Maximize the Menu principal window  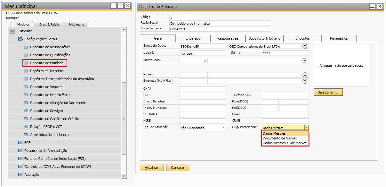point(120,6)
